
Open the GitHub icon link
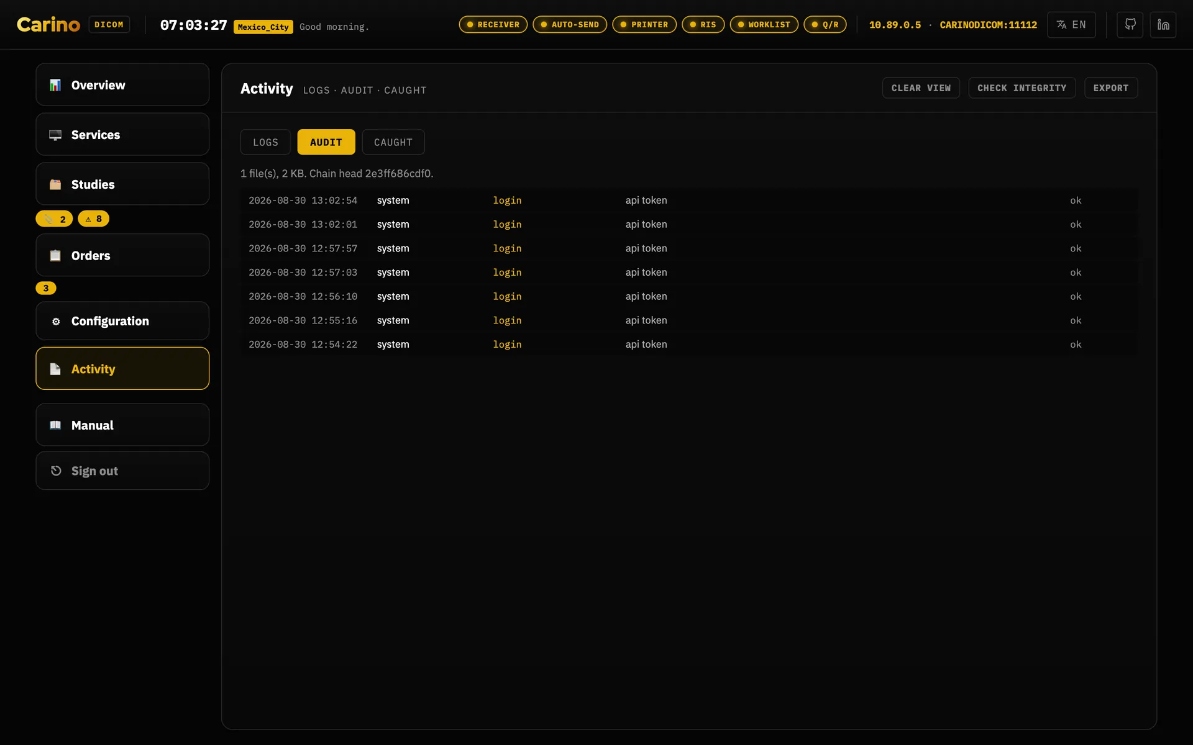pos(1130,25)
